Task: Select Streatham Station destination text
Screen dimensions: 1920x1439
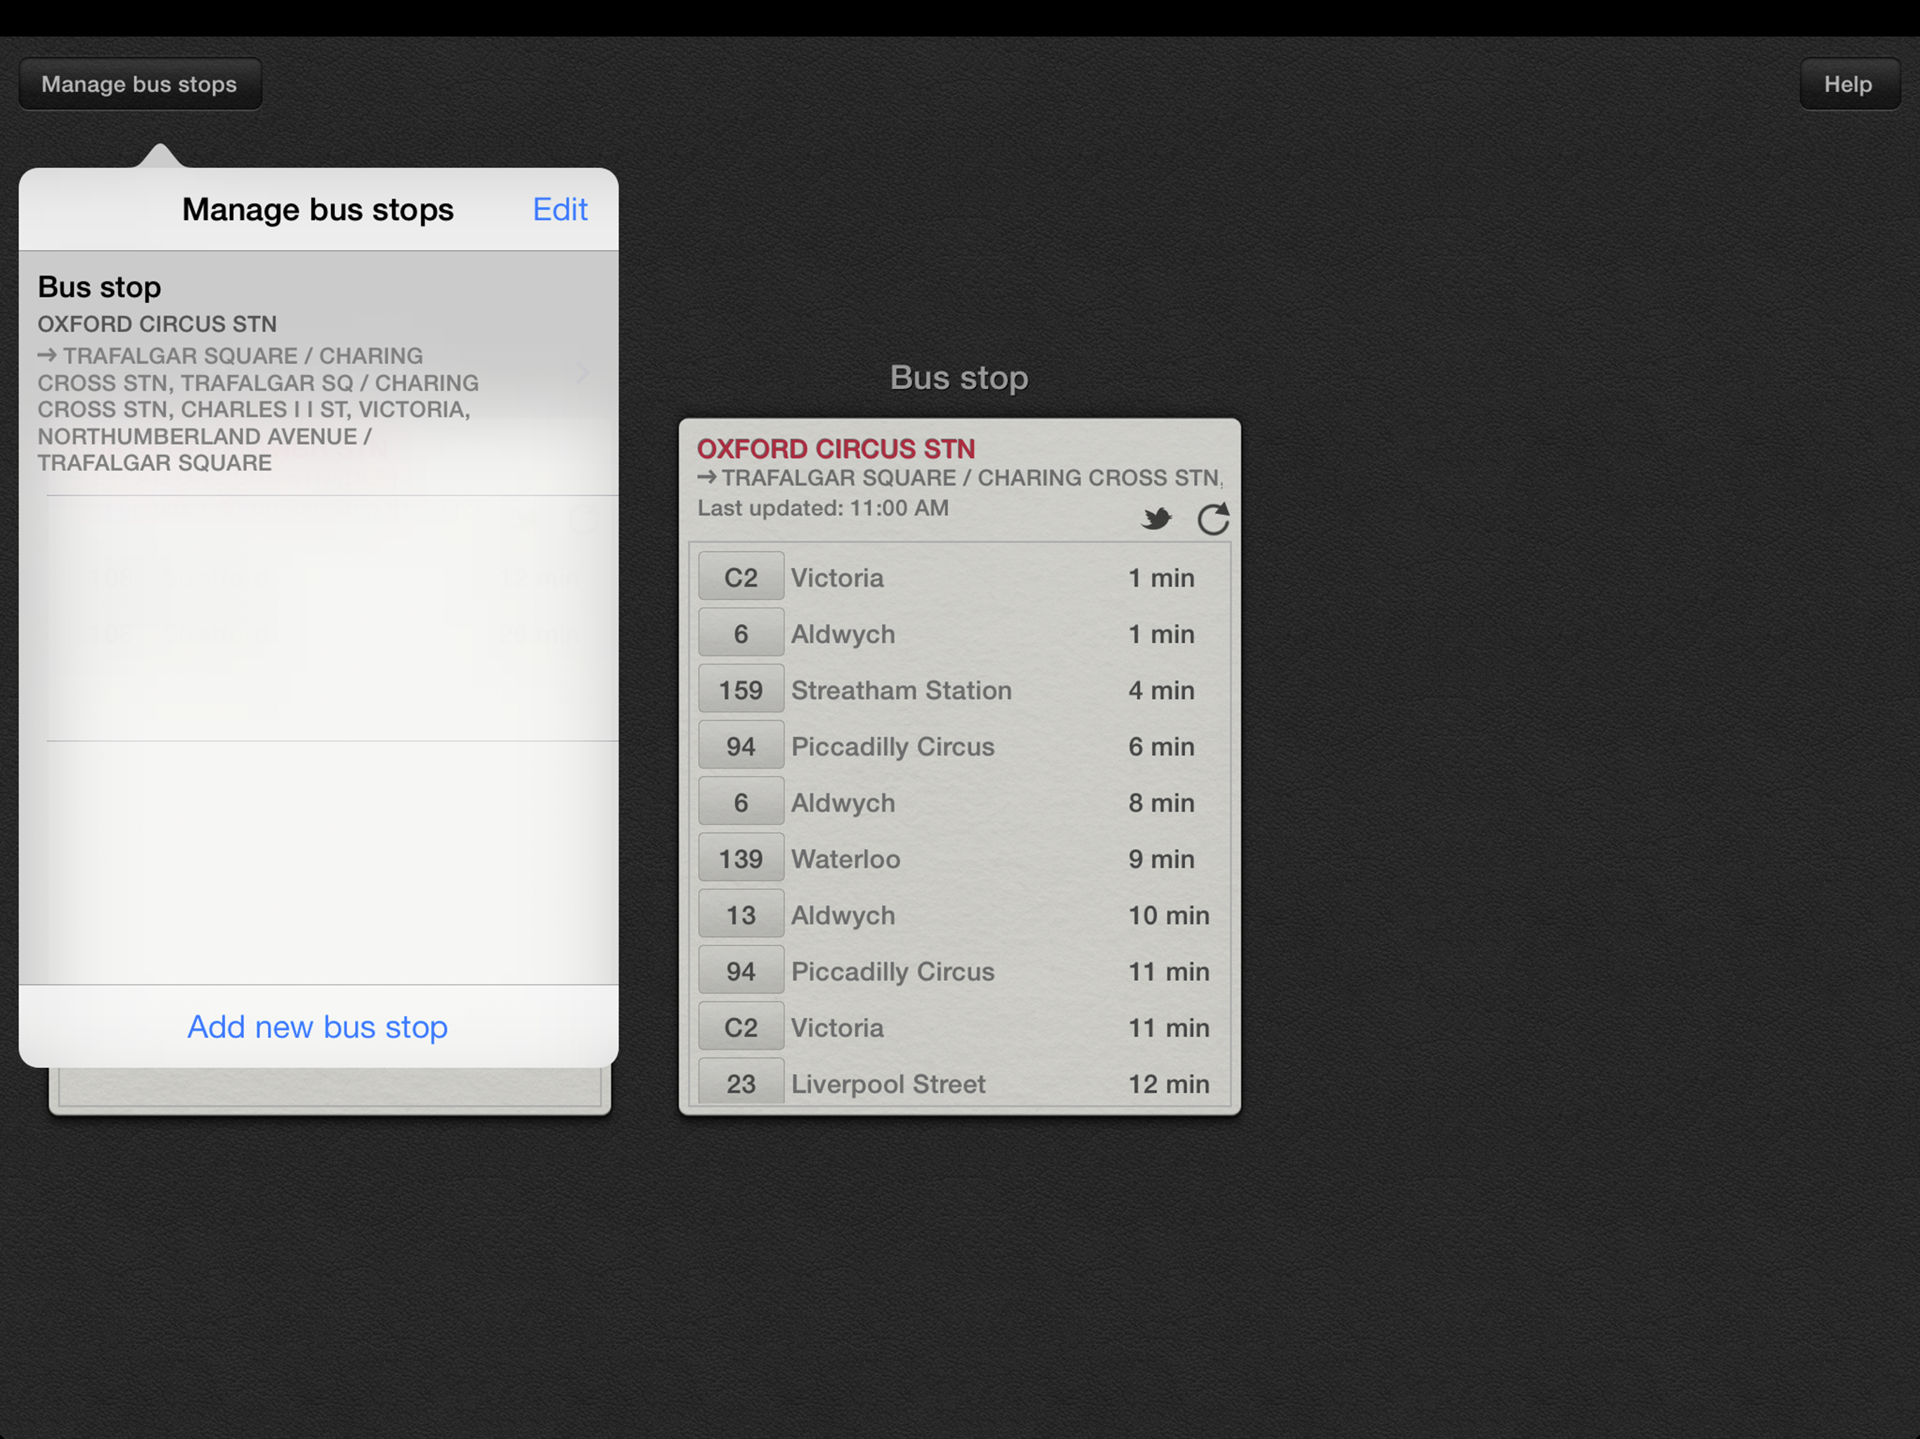Action: 901,690
